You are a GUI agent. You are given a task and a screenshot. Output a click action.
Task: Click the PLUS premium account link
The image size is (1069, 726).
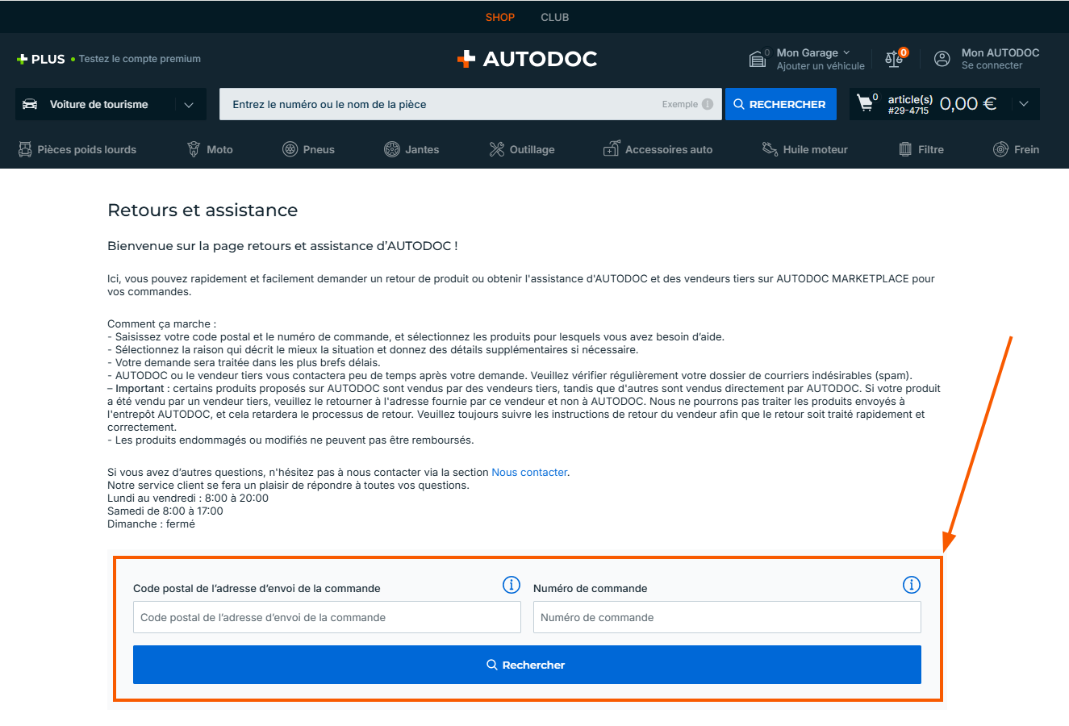[x=109, y=59]
